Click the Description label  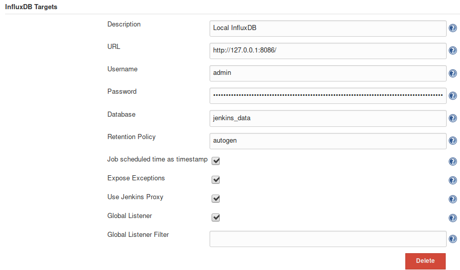124,24
